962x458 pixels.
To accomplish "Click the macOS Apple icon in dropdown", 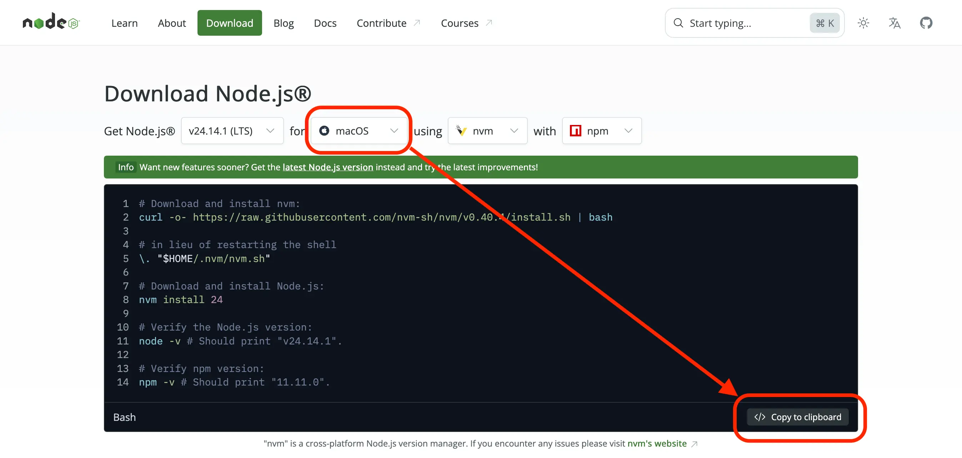I will coord(324,131).
